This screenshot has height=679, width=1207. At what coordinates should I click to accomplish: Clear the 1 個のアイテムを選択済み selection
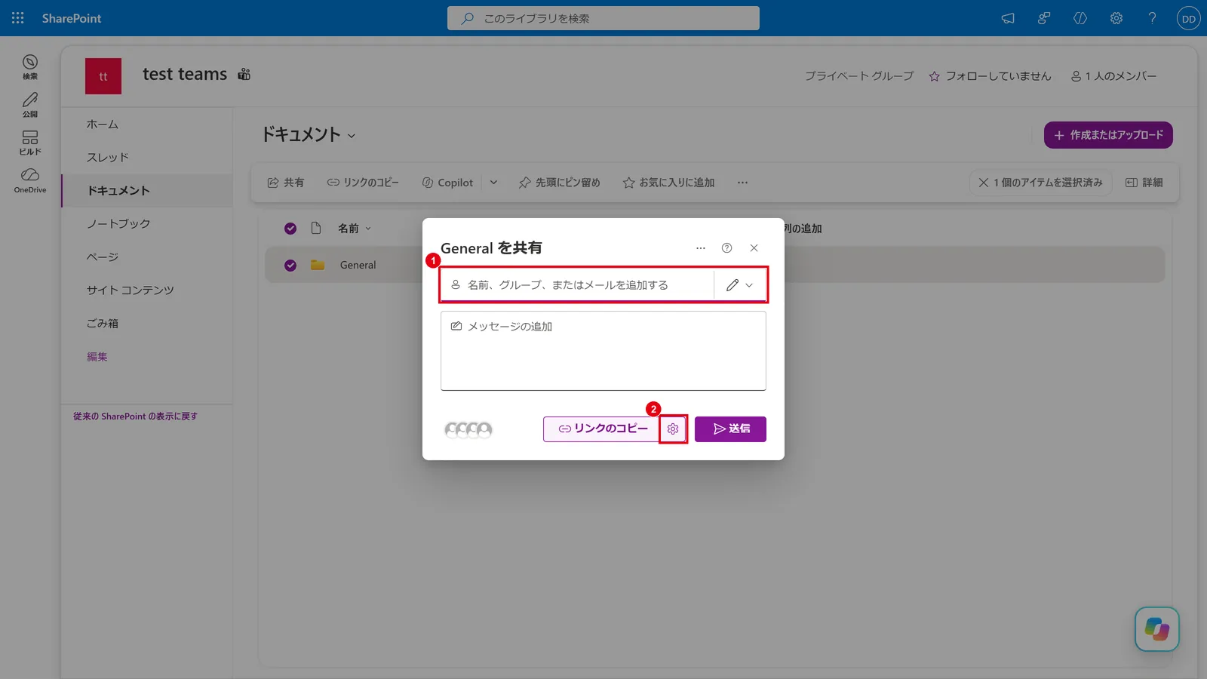tap(1040, 183)
